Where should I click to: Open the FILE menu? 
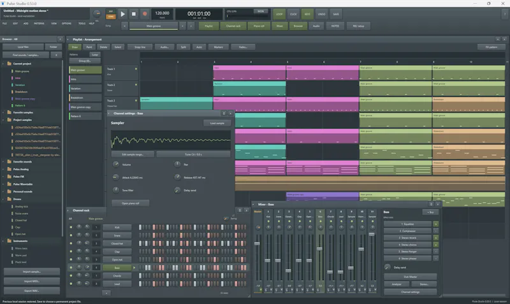pyautogui.click(x=4, y=24)
